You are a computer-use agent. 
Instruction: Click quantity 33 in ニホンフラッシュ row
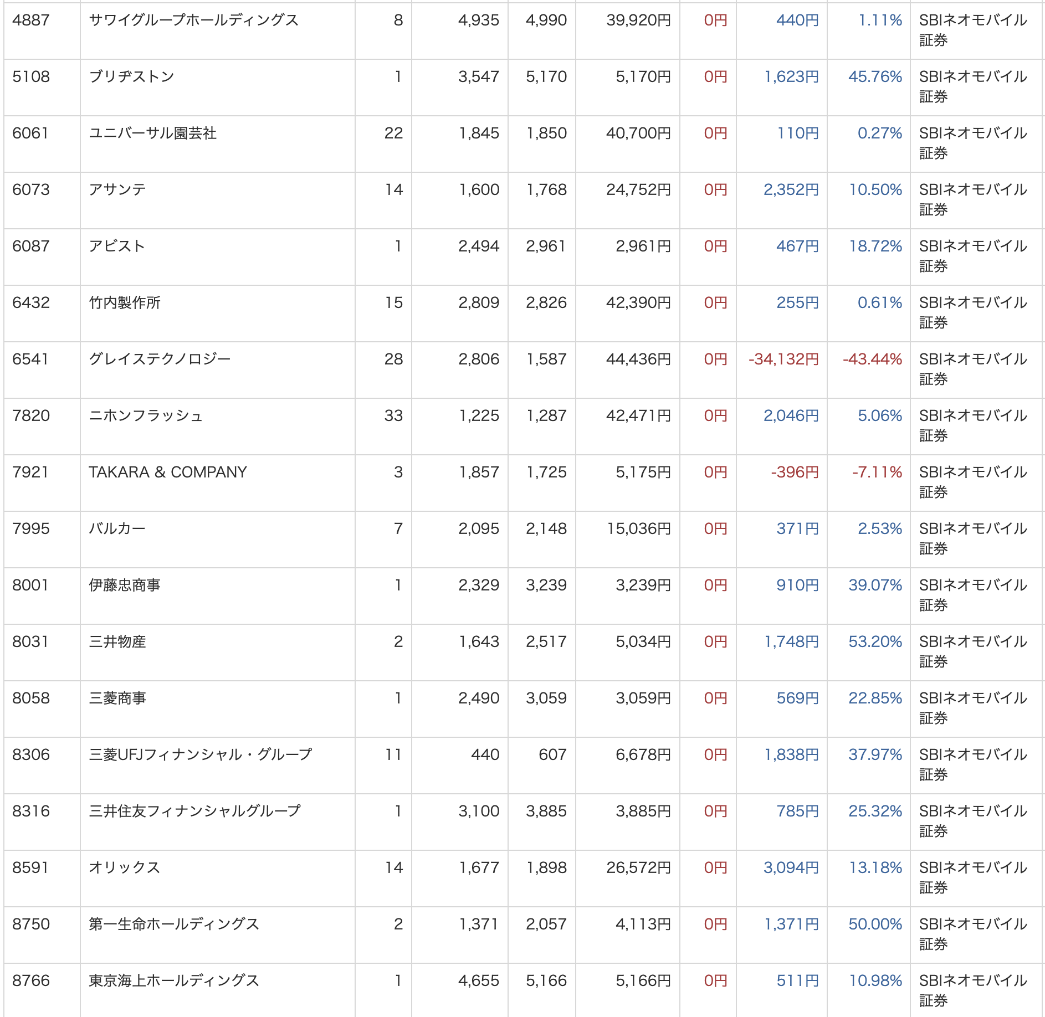coord(393,416)
